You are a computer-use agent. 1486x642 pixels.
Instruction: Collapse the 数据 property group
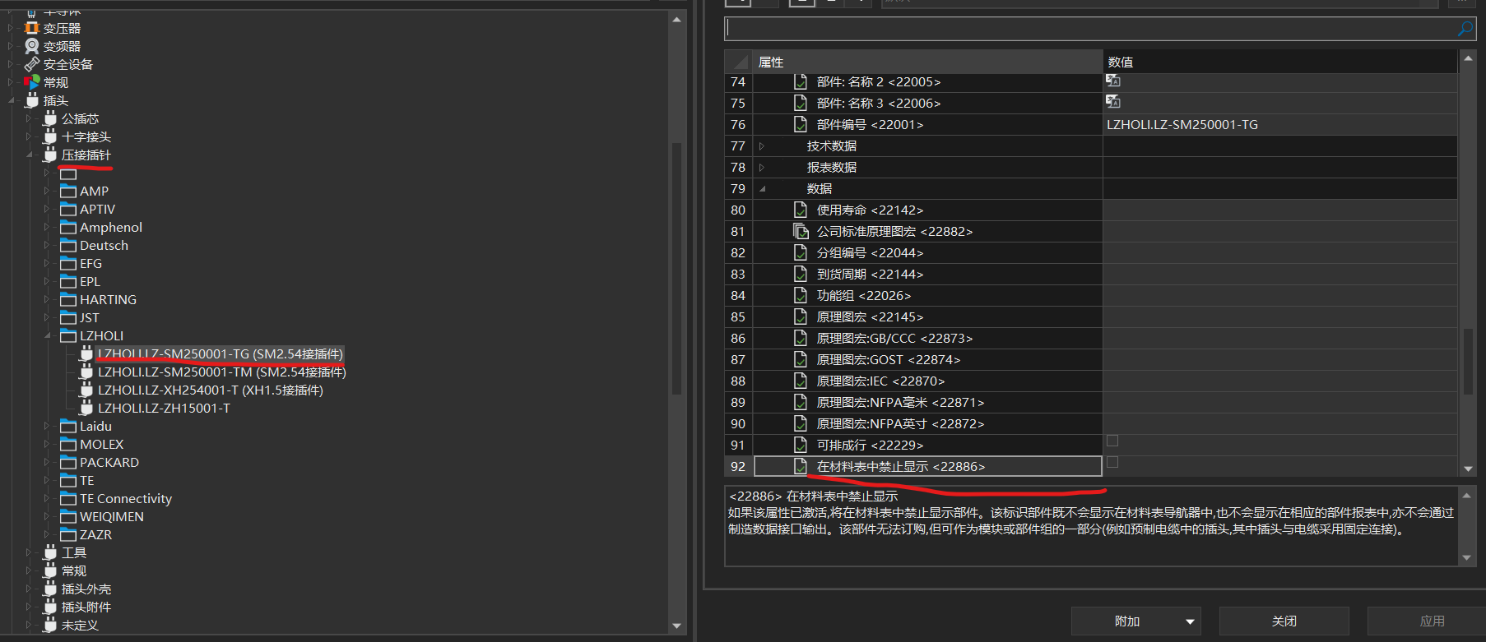pos(762,188)
